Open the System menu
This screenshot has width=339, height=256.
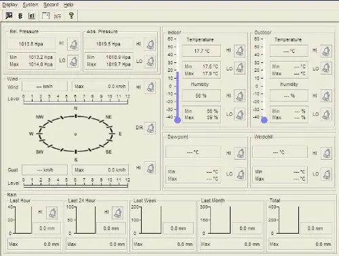[31, 5]
